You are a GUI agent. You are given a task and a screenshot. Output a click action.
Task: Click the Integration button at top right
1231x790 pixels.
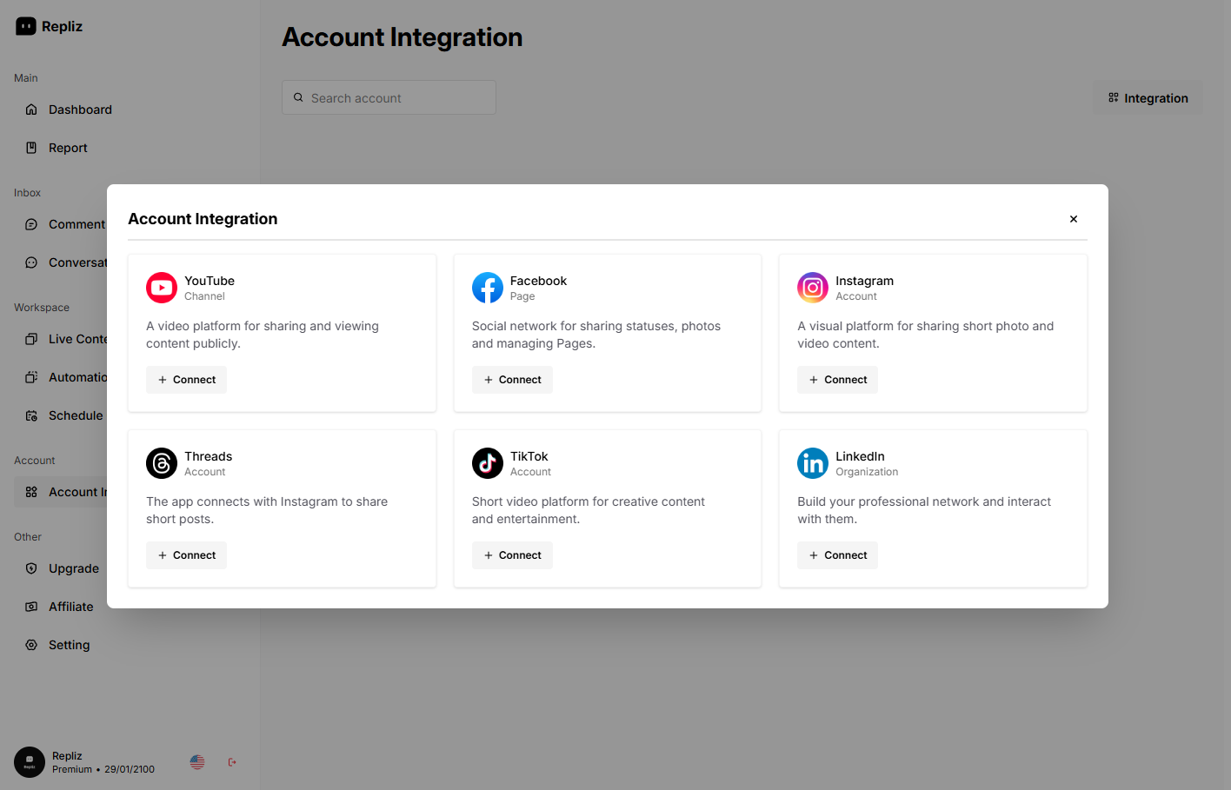pyautogui.click(x=1148, y=97)
